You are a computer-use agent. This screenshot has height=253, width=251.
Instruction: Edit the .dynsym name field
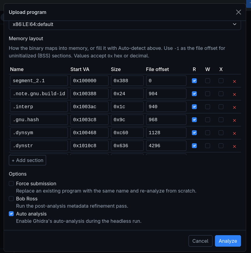click(39, 133)
